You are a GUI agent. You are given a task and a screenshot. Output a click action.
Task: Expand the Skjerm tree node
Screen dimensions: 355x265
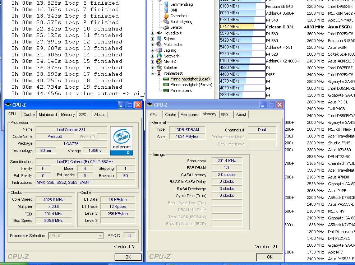coord(152,39)
